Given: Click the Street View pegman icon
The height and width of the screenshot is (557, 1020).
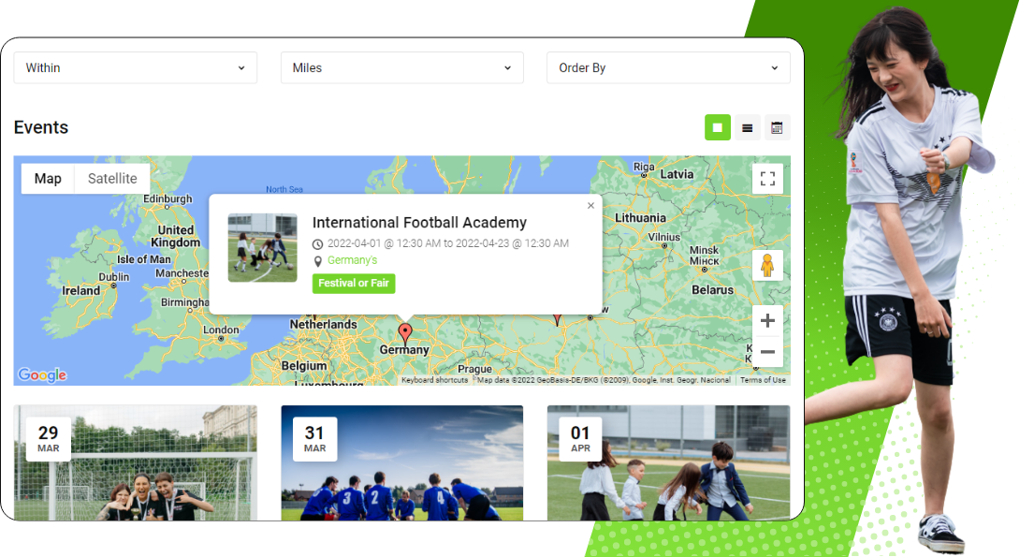Looking at the screenshot, I should pyautogui.click(x=767, y=266).
